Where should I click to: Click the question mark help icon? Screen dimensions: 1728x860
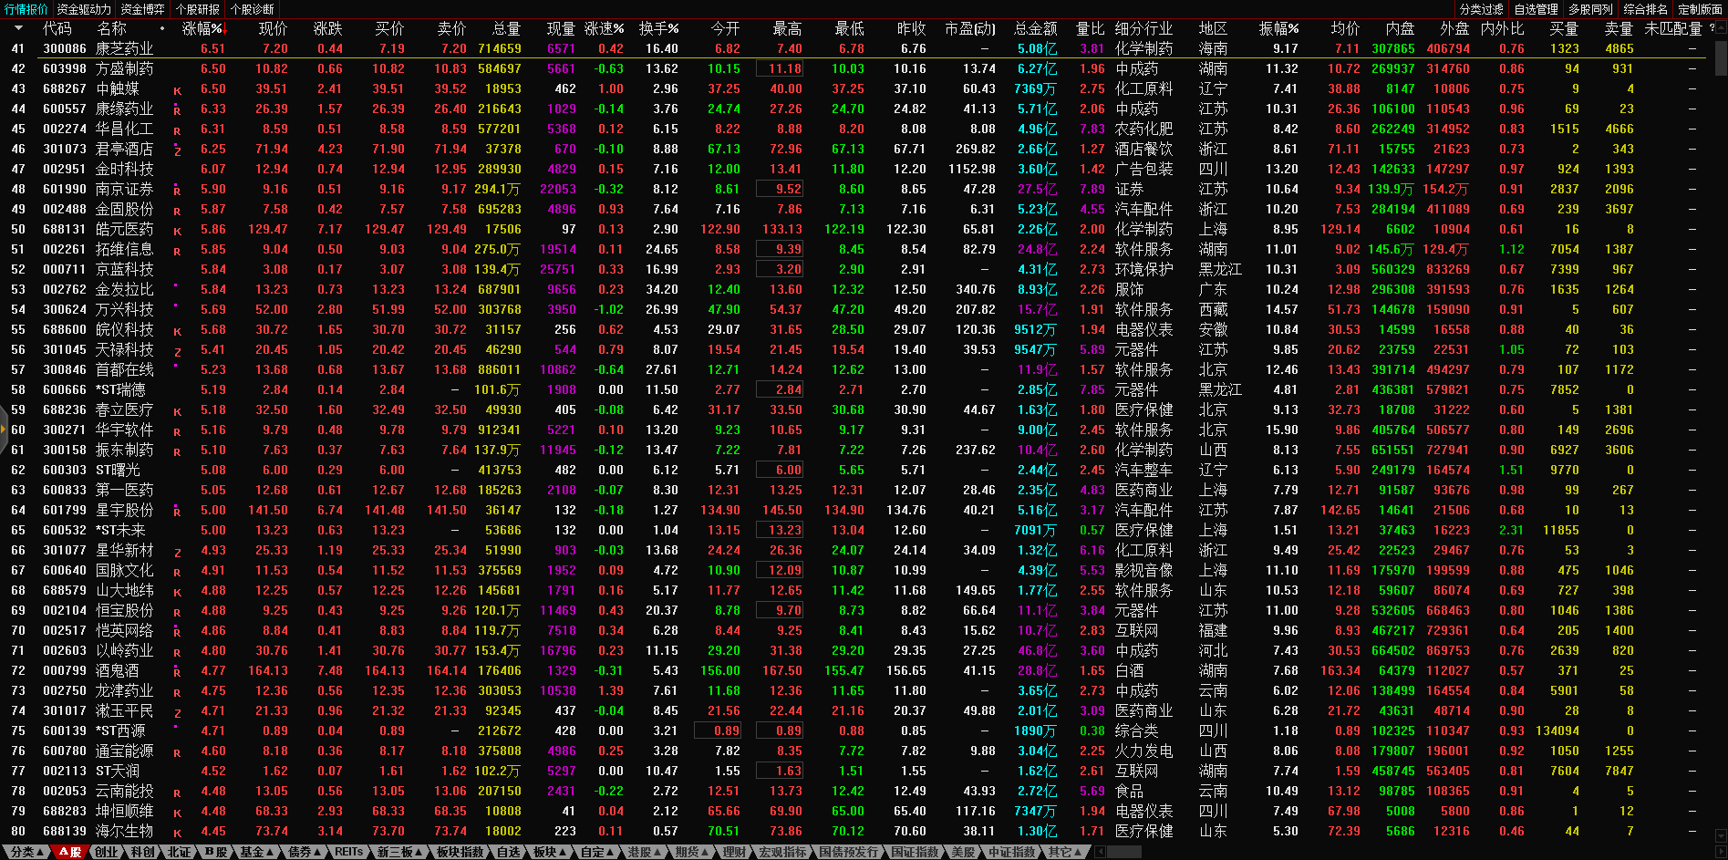coord(1711,28)
